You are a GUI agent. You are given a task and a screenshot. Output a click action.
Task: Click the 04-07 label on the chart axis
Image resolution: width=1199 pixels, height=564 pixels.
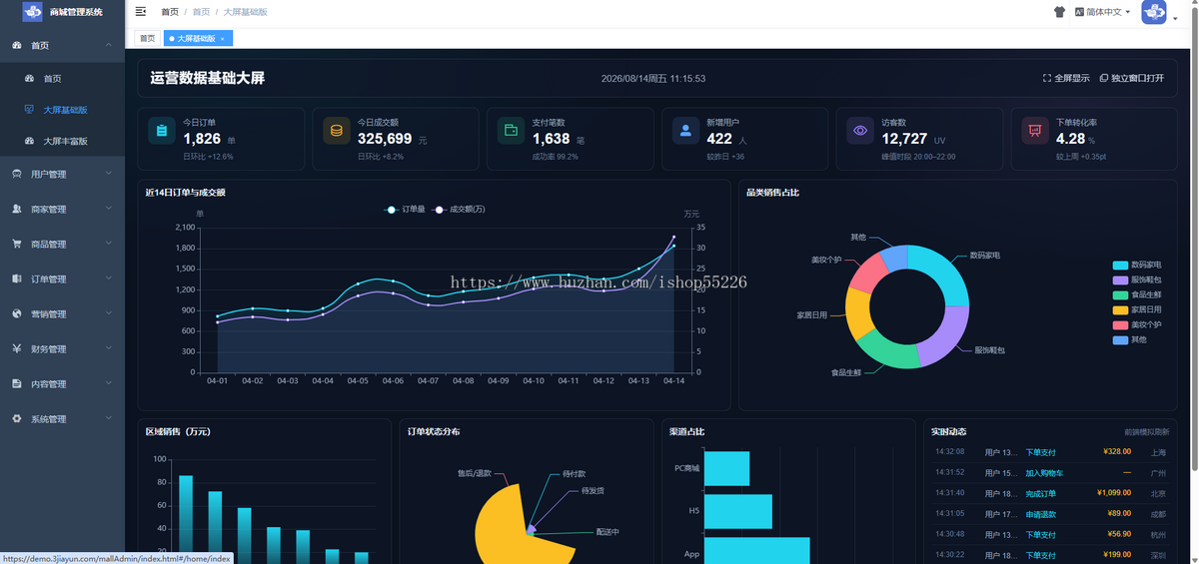point(428,380)
